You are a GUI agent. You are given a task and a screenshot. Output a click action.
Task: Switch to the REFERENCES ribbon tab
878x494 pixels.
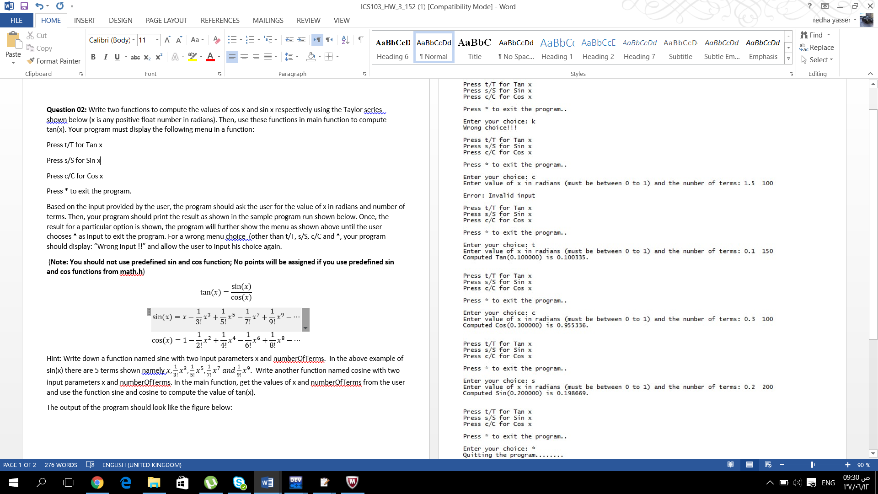[x=220, y=20]
